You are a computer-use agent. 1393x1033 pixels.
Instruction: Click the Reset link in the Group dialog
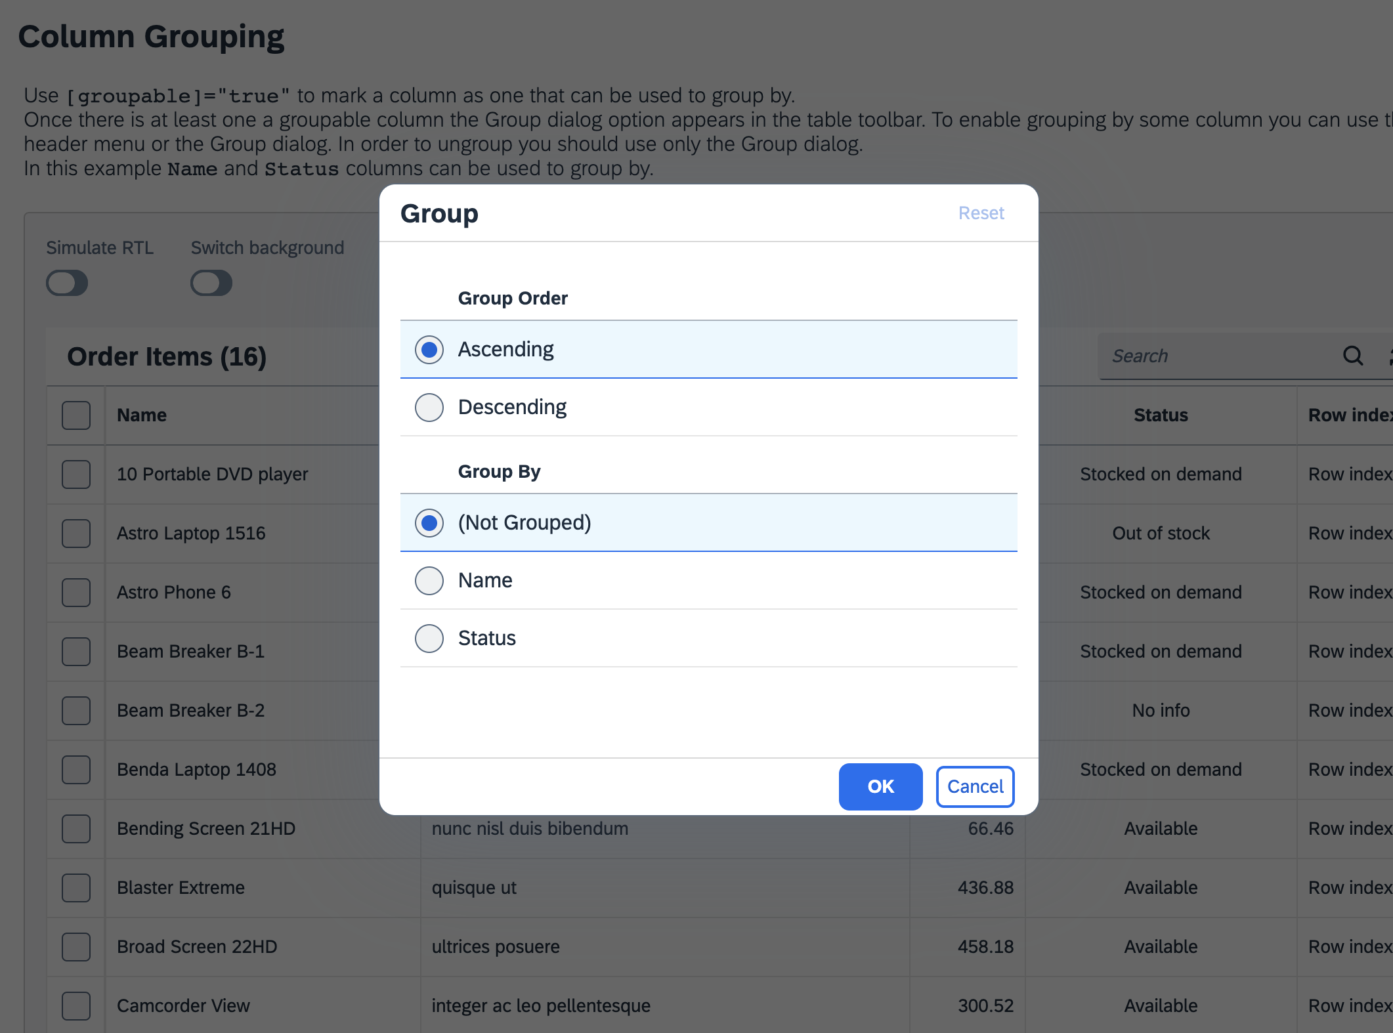[x=981, y=213]
